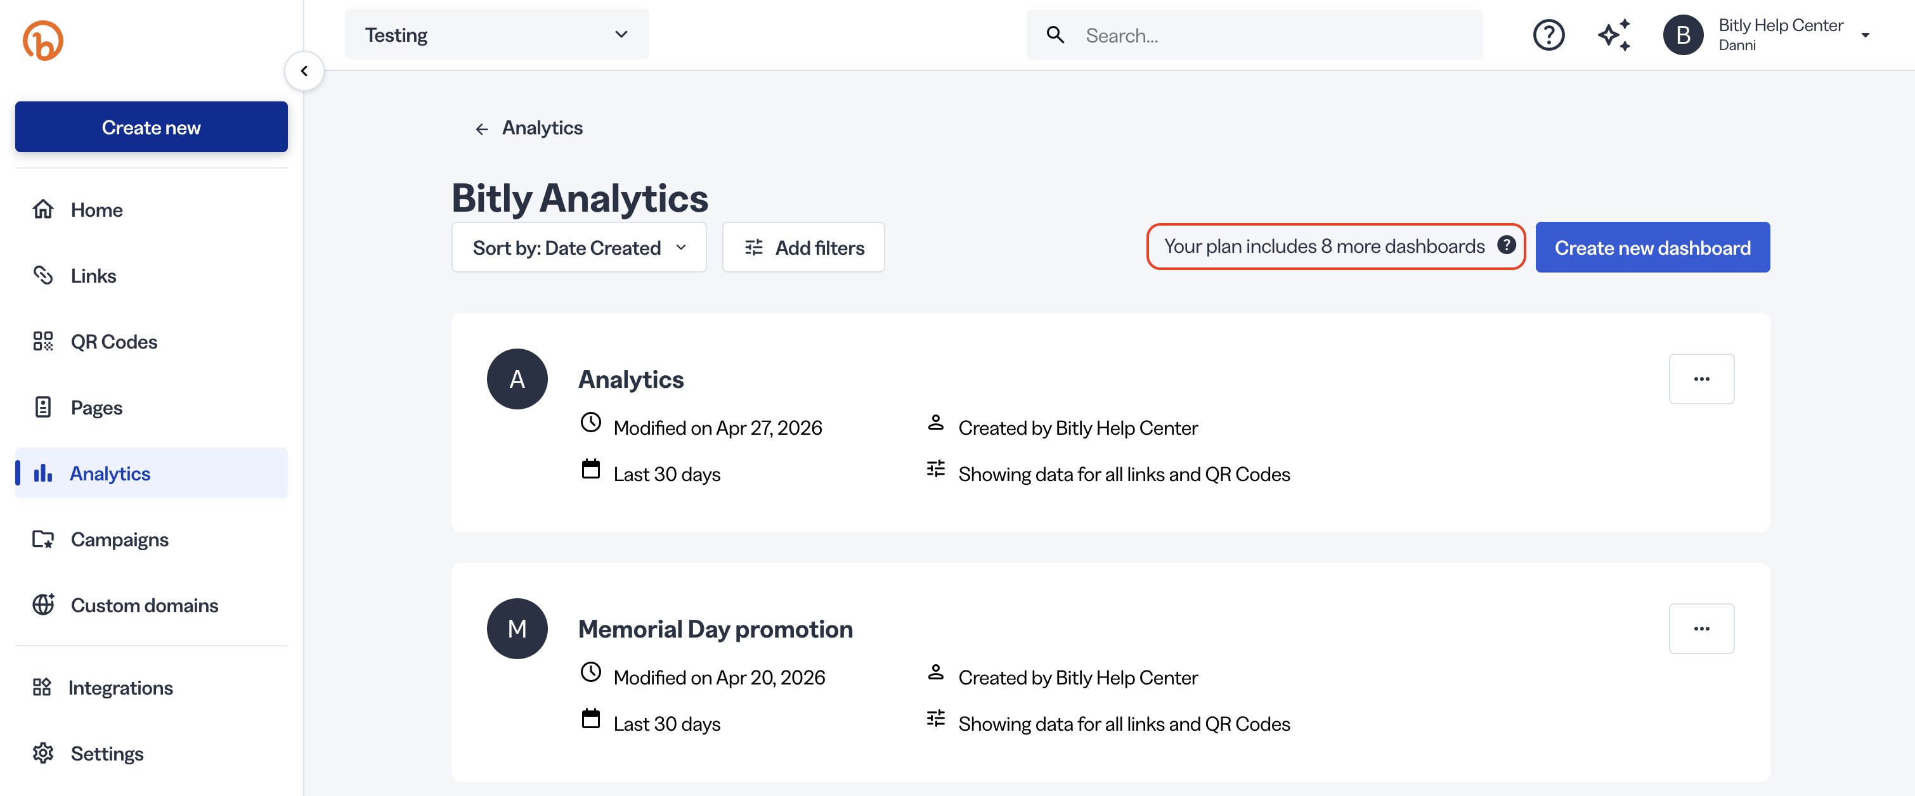Click the Bitly logo icon
This screenshot has height=796, width=1915.
[43, 40]
